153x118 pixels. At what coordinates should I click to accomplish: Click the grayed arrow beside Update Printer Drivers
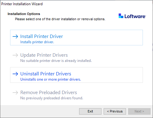[x=15, y=55]
